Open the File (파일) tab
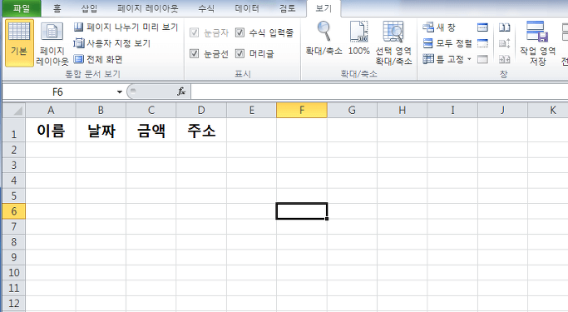The image size is (568, 312). 22,8
